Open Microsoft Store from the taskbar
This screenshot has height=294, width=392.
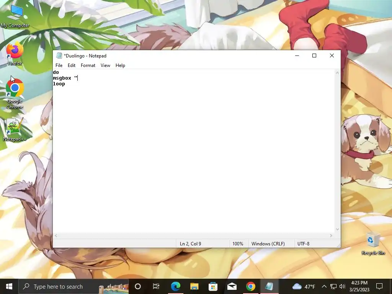click(x=213, y=286)
